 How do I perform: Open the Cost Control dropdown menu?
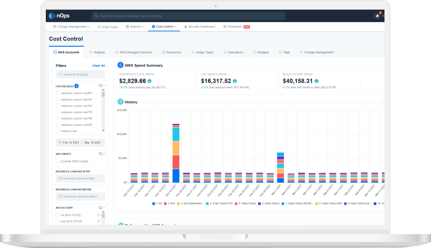(x=164, y=27)
